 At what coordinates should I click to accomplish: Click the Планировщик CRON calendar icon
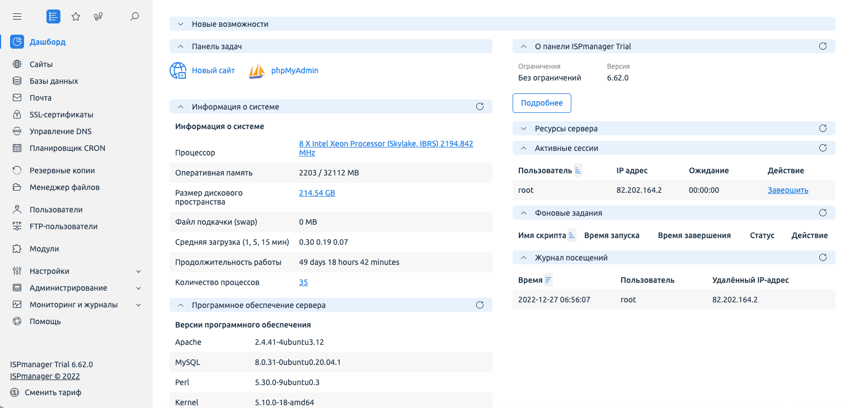coord(17,148)
